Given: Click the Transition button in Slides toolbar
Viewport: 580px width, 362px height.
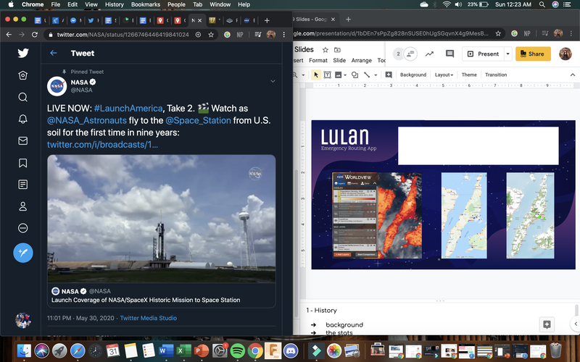Looking at the screenshot, I should click(x=496, y=75).
